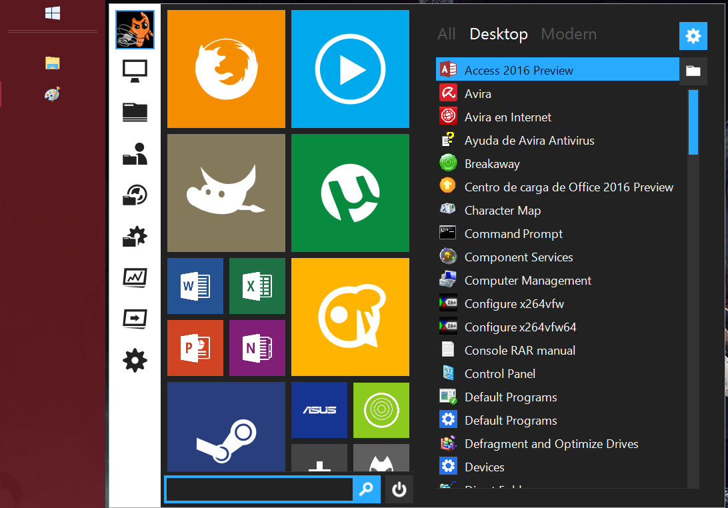Open the OneNote tile
The height and width of the screenshot is (508, 728).
click(257, 348)
